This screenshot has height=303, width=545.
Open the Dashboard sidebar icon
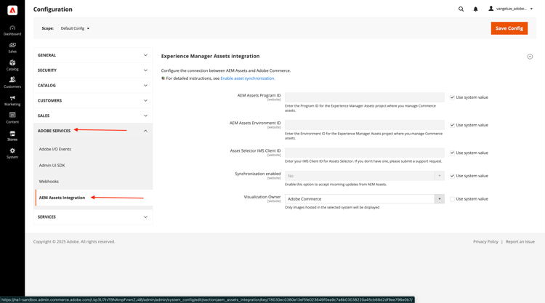click(x=12, y=31)
